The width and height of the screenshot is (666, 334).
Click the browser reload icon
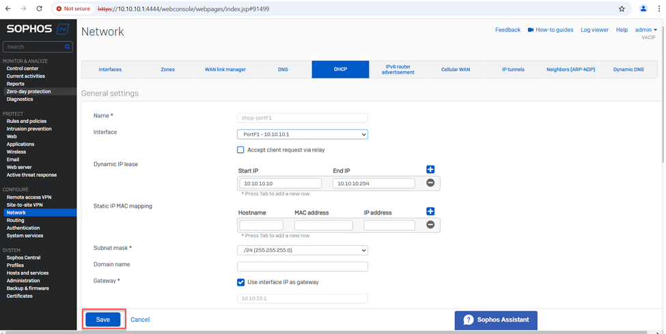click(39, 9)
